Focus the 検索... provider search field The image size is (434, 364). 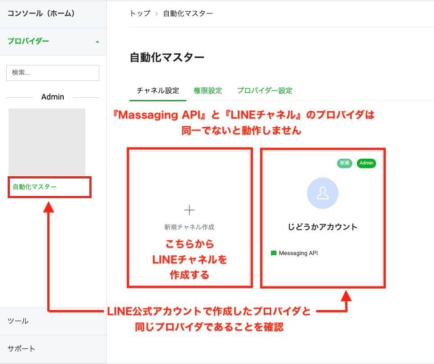pyautogui.click(x=53, y=73)
